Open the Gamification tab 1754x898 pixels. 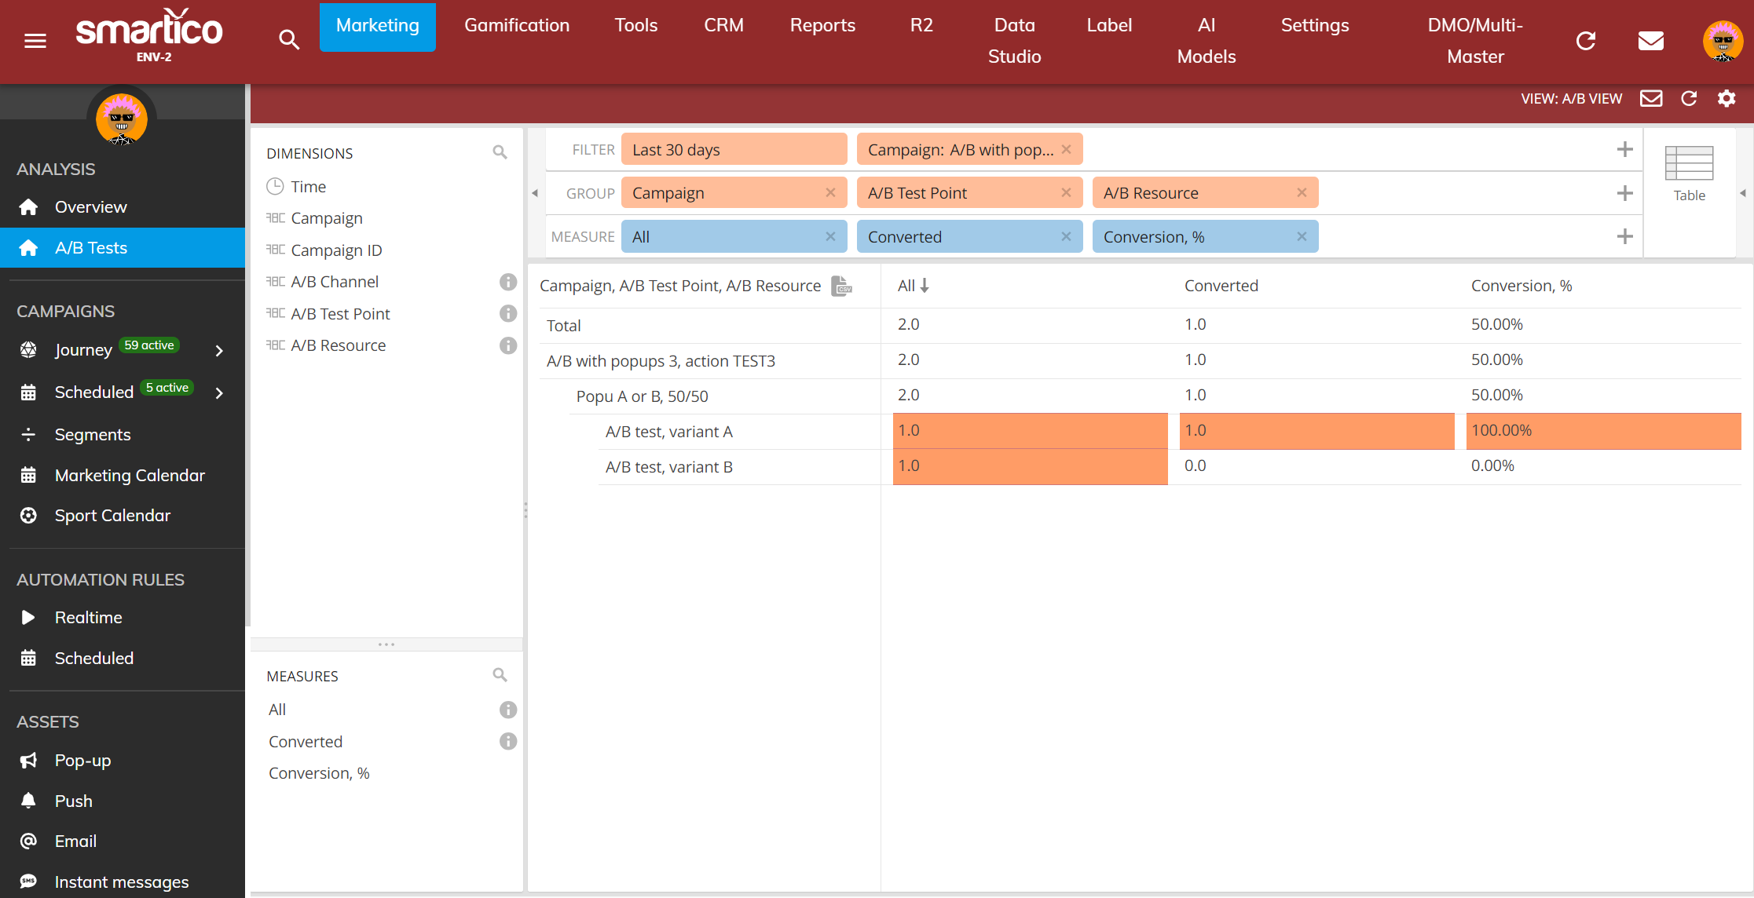(x=516, y=25)
